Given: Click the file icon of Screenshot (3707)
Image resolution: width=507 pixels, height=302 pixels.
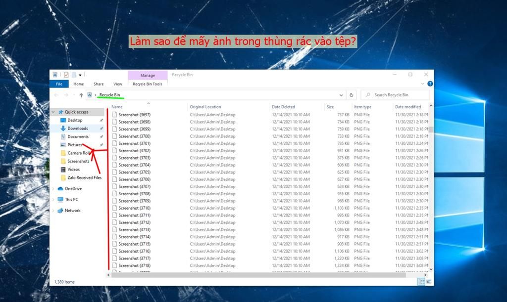Looking at the screenshot, I should [114, 186].
